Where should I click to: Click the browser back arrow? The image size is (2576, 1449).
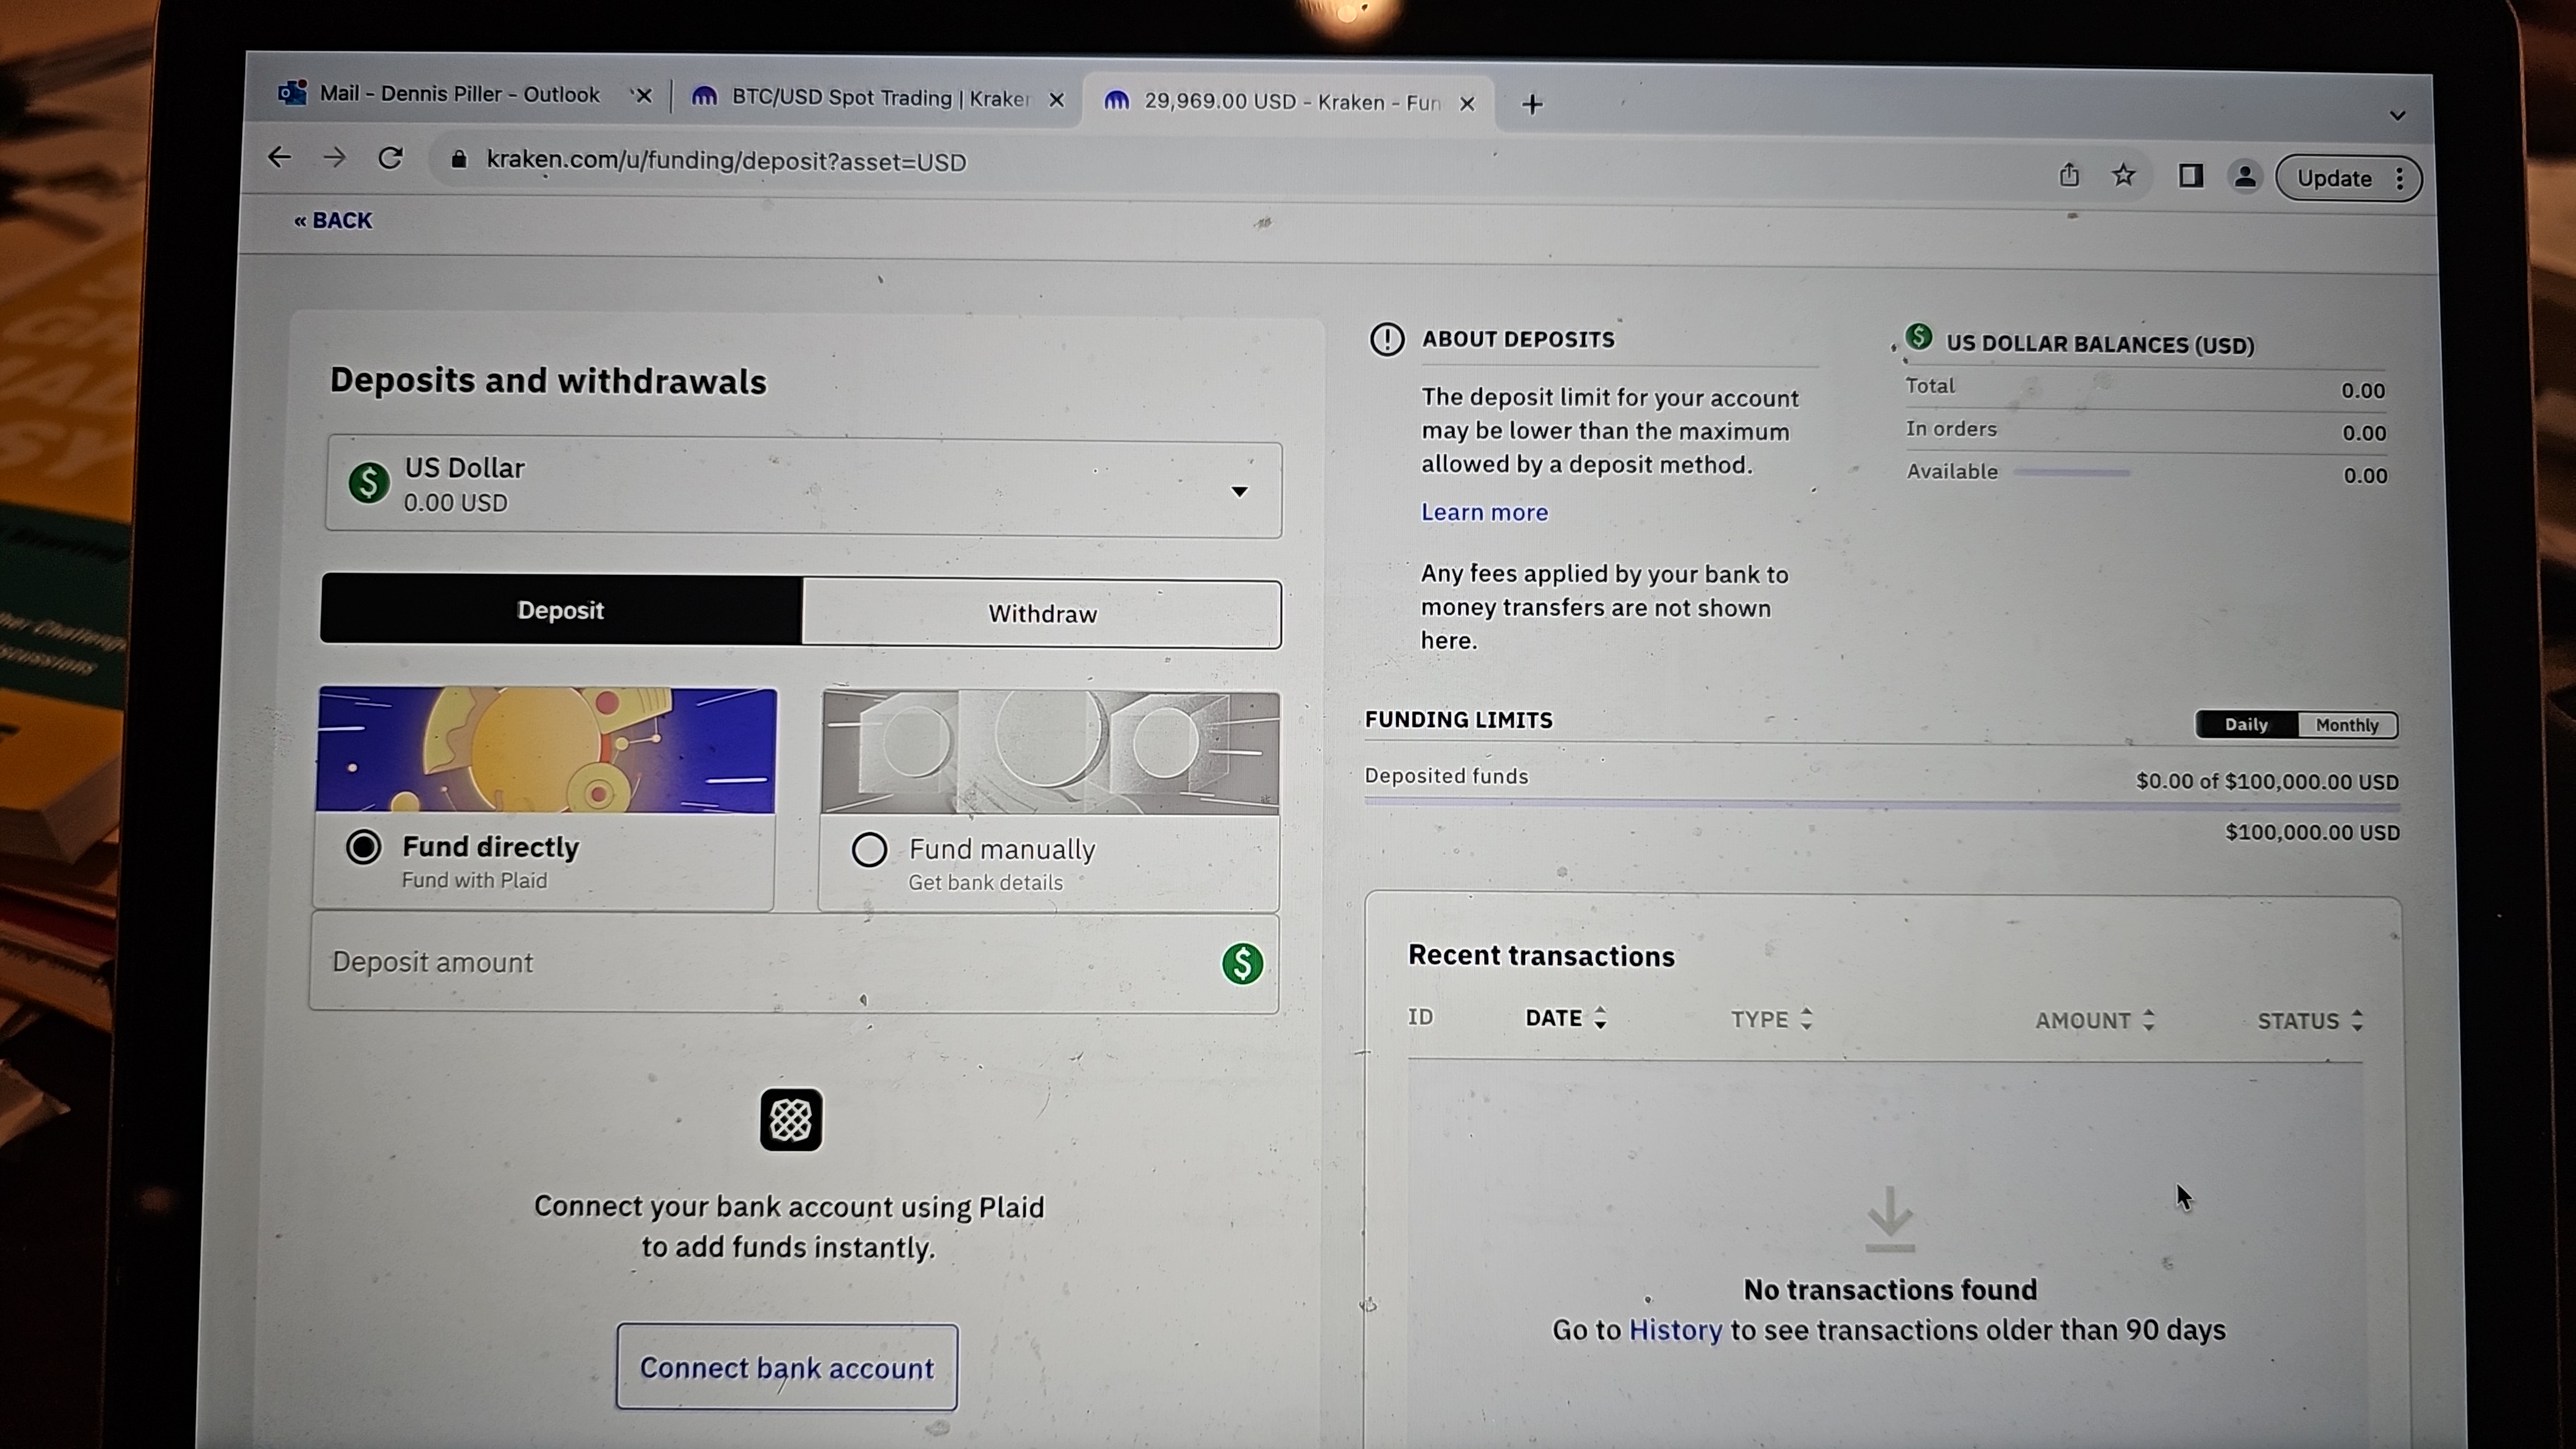pyautogui.click(x=279, y=157)
